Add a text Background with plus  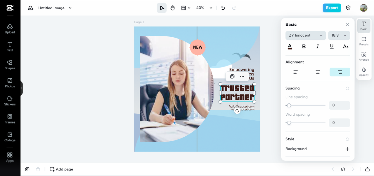(x=347, y=149)
